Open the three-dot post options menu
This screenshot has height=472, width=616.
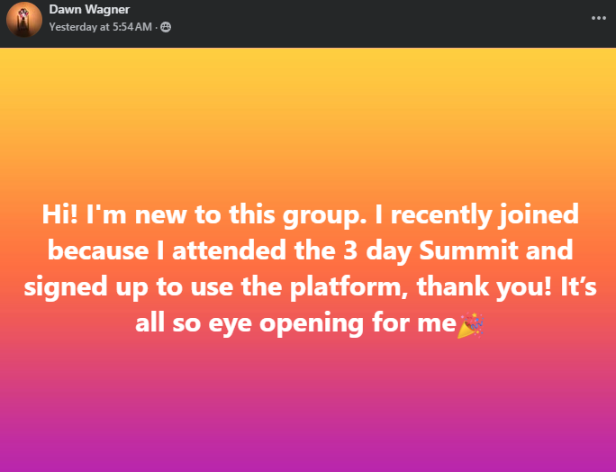pyautogui.click(x=598, y=18)
